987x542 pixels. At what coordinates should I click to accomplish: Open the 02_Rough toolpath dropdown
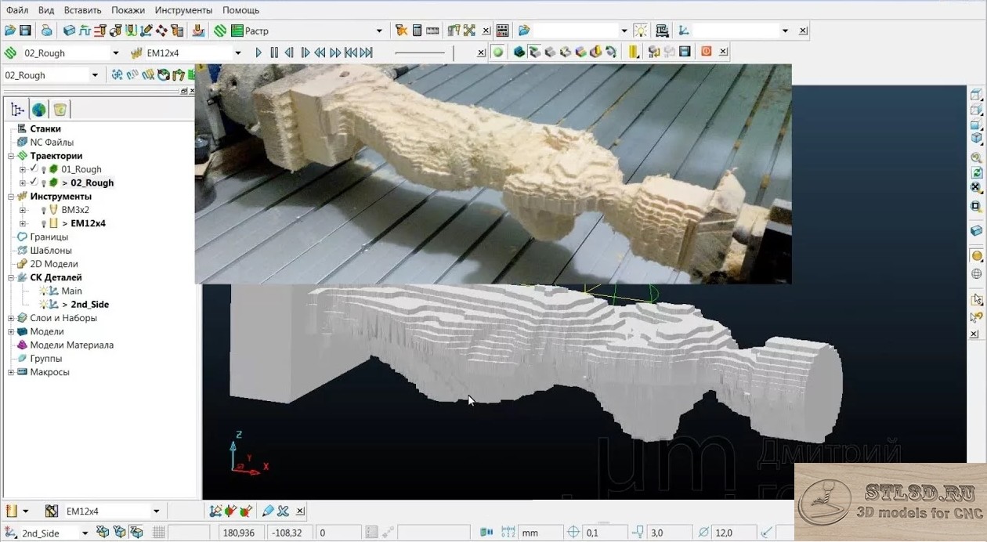coord(115,53)
